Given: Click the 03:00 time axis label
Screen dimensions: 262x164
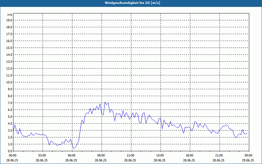Looking at the screenshot, I should (42, 155).
